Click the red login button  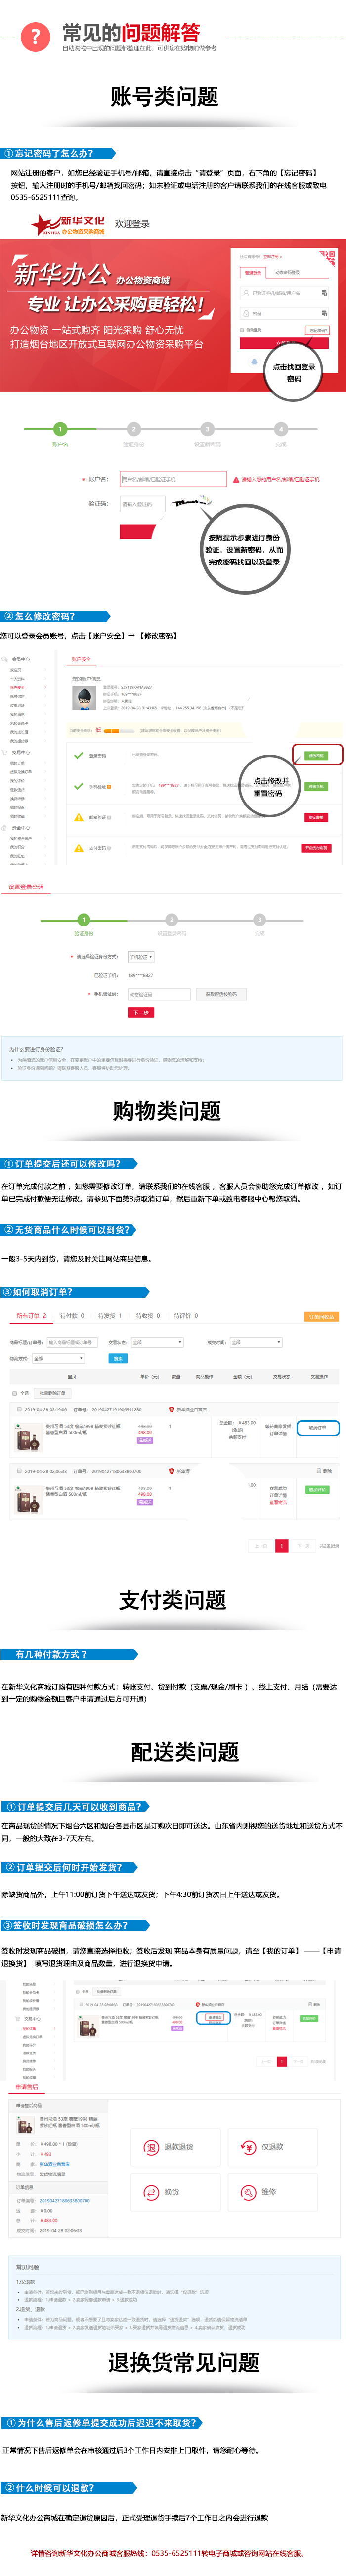tap(284, 344)
